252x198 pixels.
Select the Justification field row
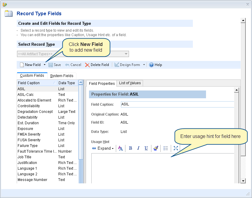(47, 163)
